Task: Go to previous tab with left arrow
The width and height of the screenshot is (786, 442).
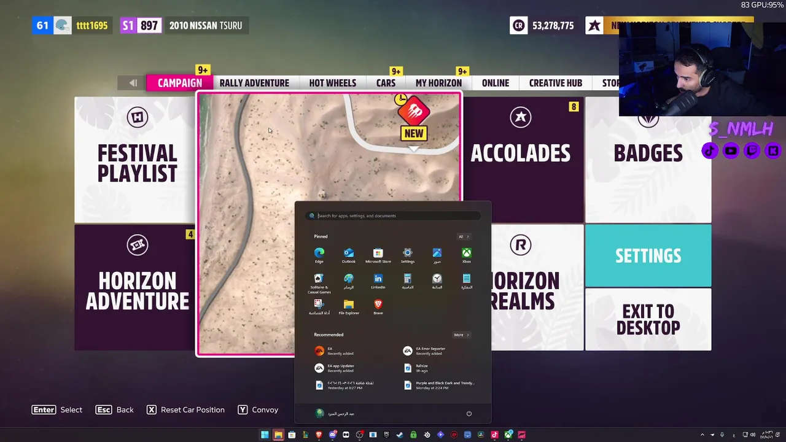Action: tap(133, 83)
